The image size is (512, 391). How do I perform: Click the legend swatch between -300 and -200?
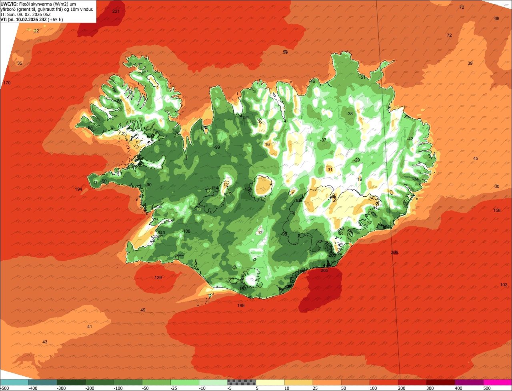(x=71, y=382)
